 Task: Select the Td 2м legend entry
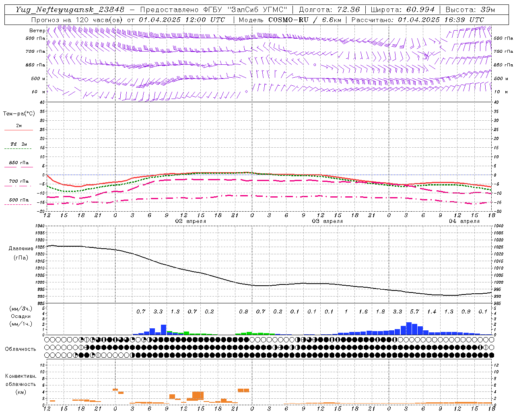click(x=19, y=144)
